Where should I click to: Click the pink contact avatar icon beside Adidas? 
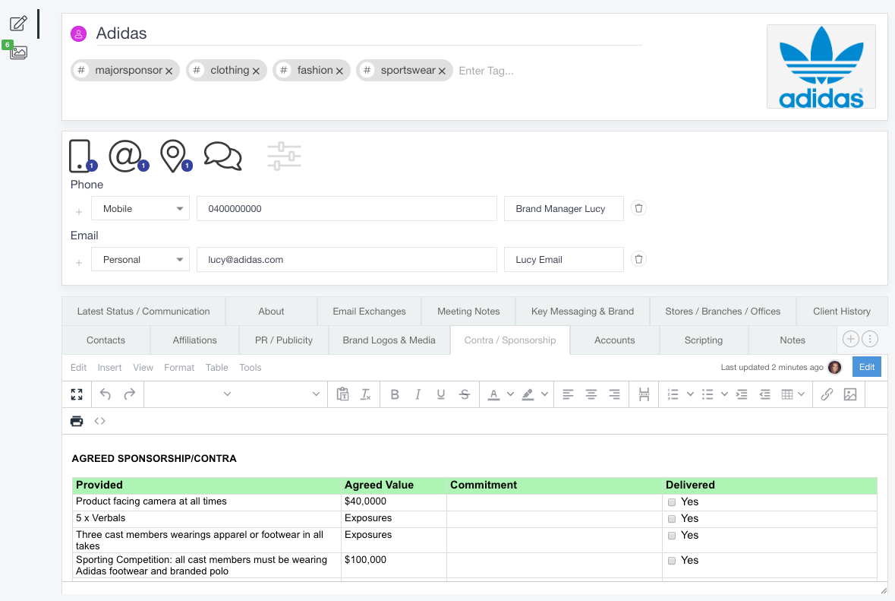pyautogui.click(x=78, y=33)
